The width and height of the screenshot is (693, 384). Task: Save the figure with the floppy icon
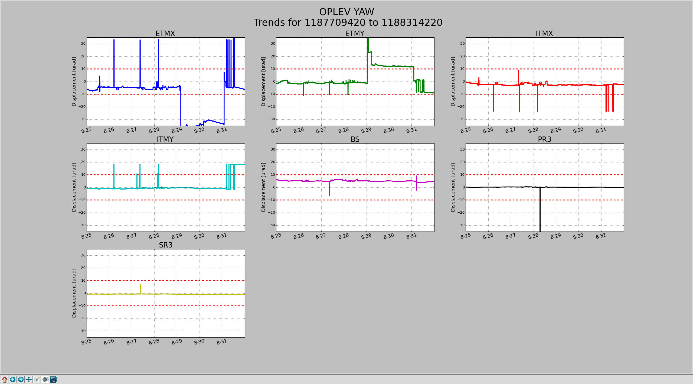pos(54,379)
